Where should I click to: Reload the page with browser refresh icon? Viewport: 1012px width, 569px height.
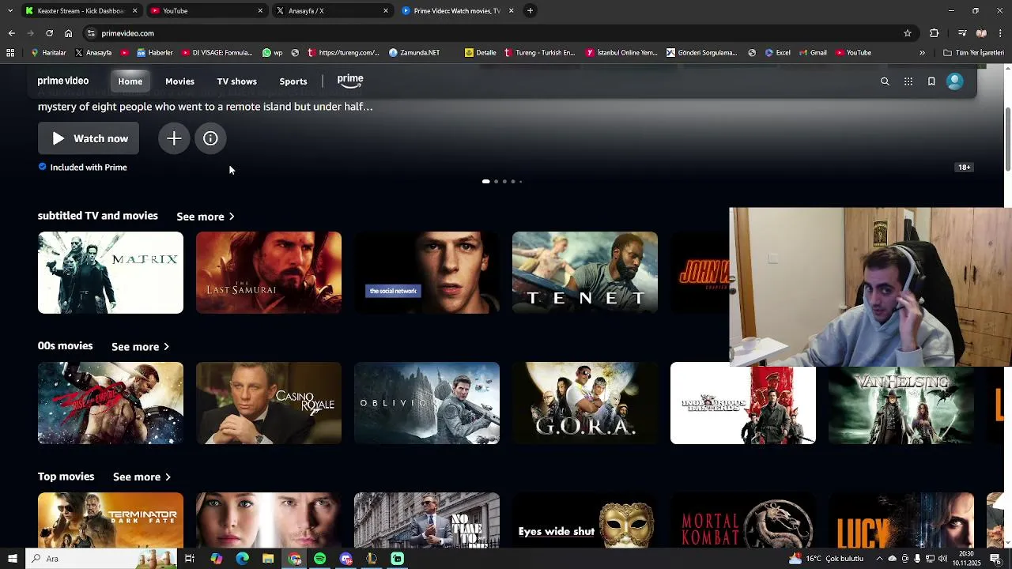click(x=49, y=33)
